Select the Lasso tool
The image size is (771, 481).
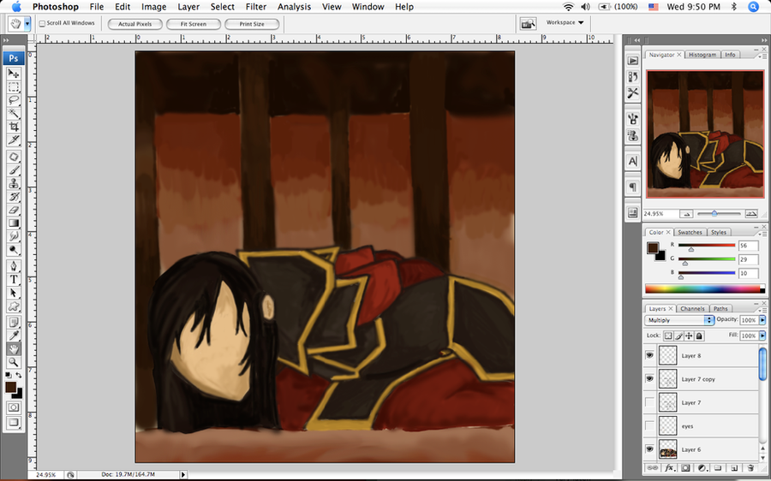(13, 100)
